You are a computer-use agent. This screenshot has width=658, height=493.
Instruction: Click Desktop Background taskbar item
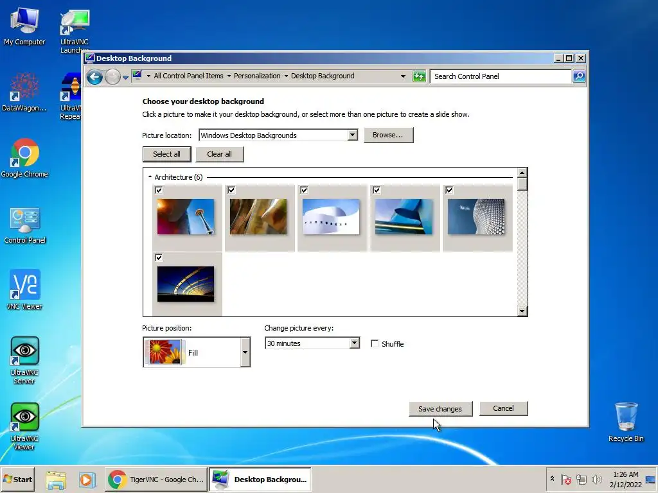[x=260, y=479]
